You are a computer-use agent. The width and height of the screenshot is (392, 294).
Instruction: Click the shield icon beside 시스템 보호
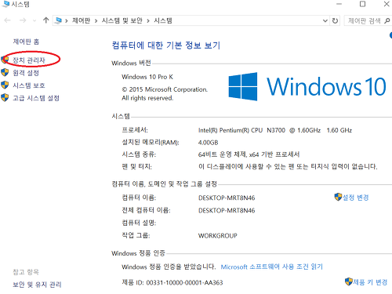[x=5, y=85]
